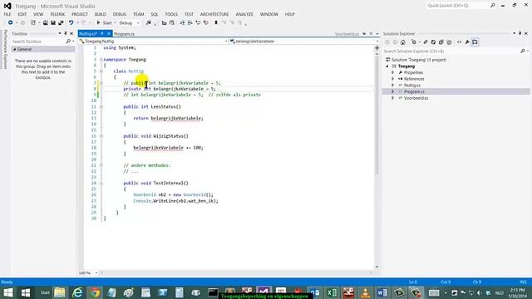Click the Save All toolbar icon
This screenshot has height=299, width=532.
click(x=61, y=22)
